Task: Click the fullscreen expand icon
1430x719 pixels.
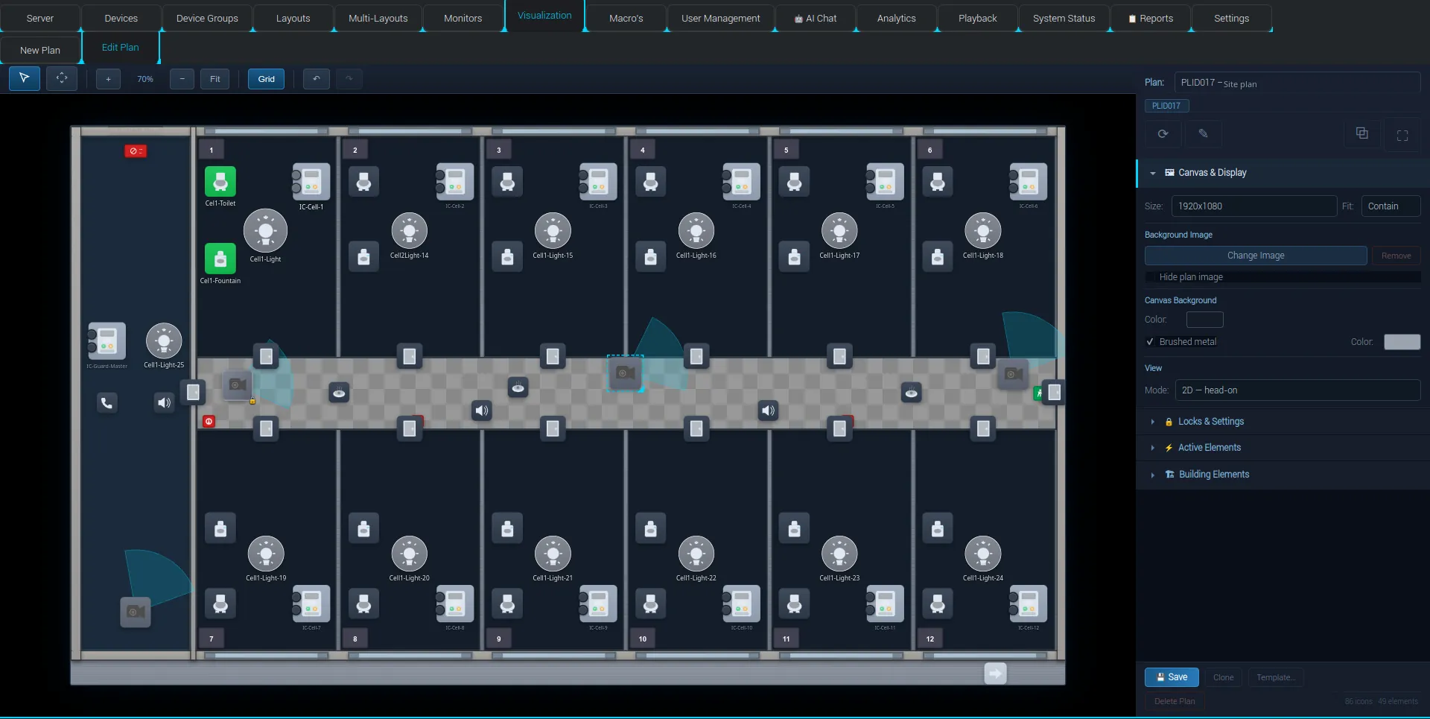Action: click(1402, 135)
